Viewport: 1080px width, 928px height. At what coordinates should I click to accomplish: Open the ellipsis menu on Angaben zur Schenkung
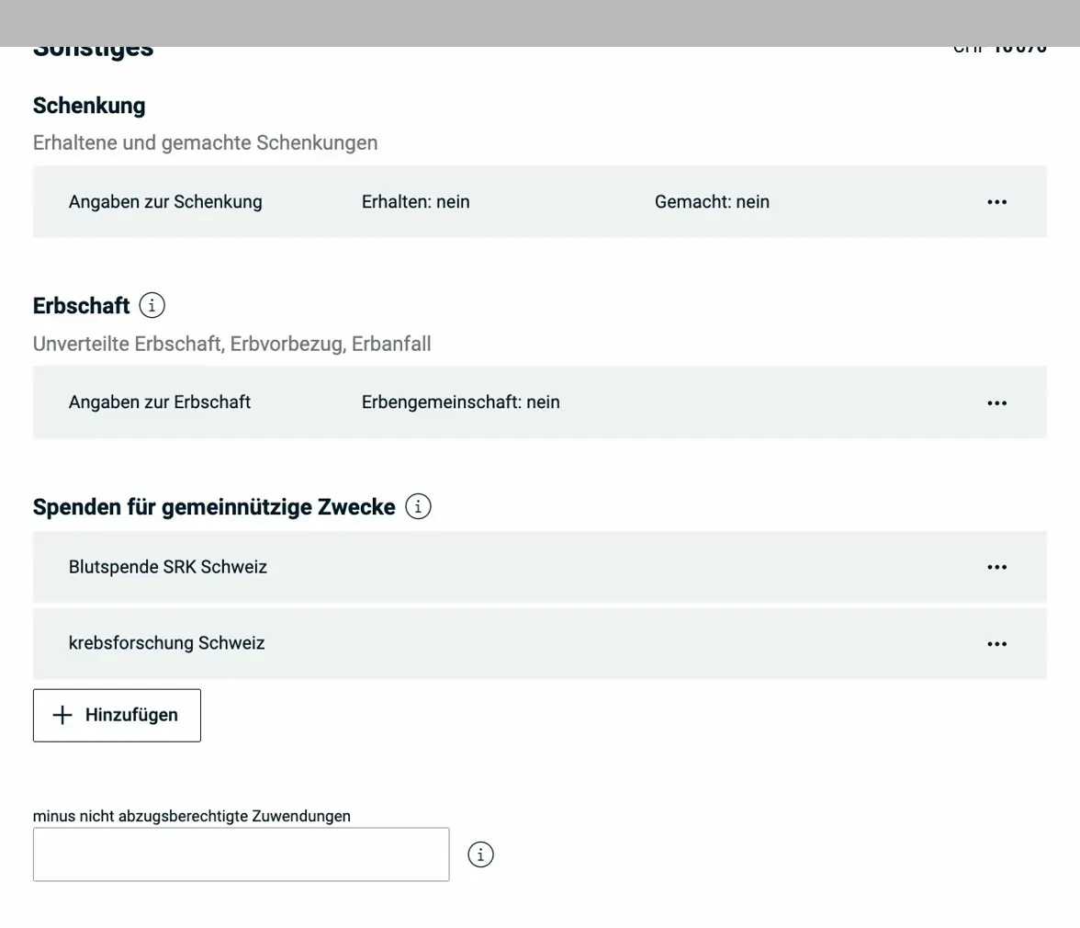click(x=996, y=201)
